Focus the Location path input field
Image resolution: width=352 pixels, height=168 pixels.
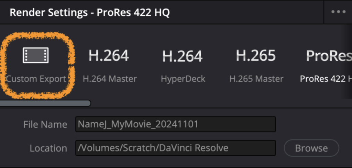click(175, 148)
